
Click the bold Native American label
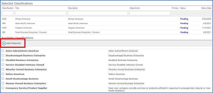[15, 74]
